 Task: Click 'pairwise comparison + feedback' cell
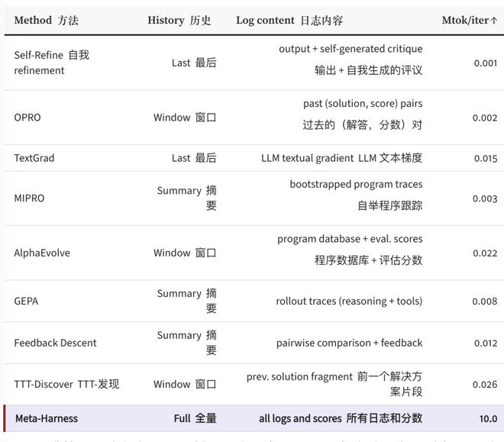click(349, 343)
